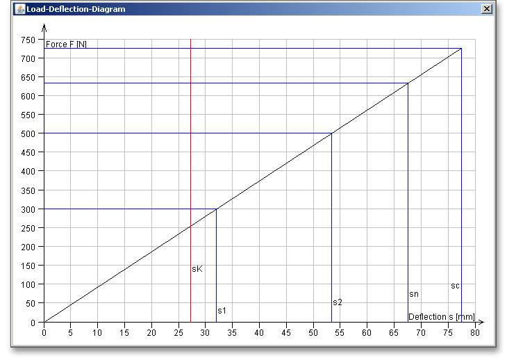Click the sK label beside the red line

pyautogui.click(x=197, y=269)
